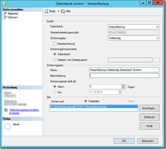Viewport: 166px width, 149px height.
Task: Select the Datenbank radio button
Action: click(x=55, y=54)
